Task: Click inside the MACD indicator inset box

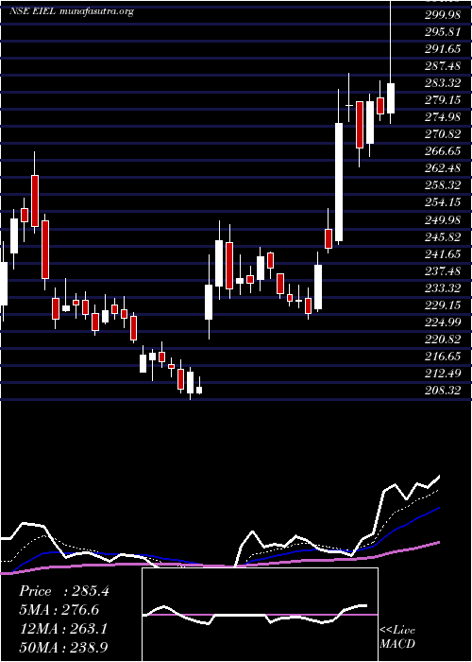Action: click(260, 615)
